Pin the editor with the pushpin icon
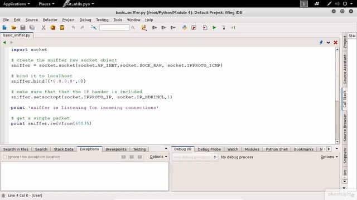Screen dimensions: 357x200 [x=321, y=42]
